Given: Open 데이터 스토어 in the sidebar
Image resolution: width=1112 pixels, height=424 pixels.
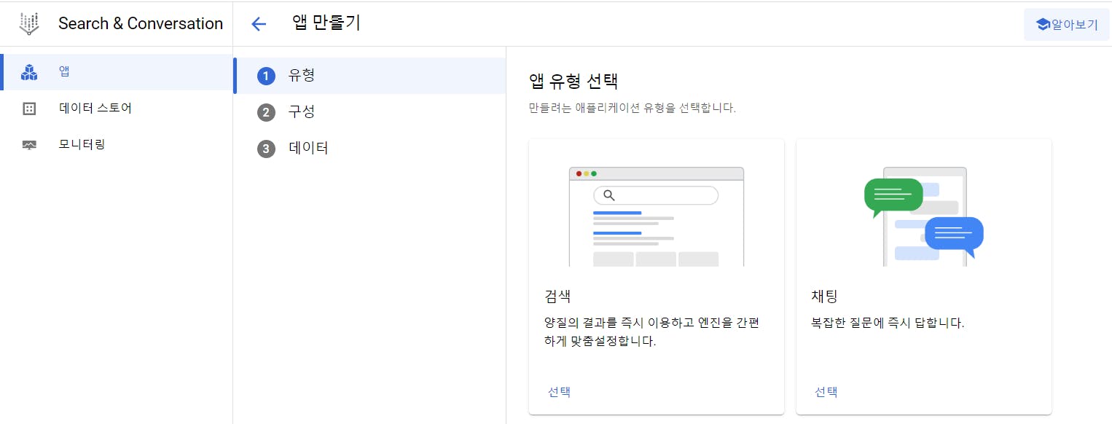Looking at the screenshot, I should point(117,109).
